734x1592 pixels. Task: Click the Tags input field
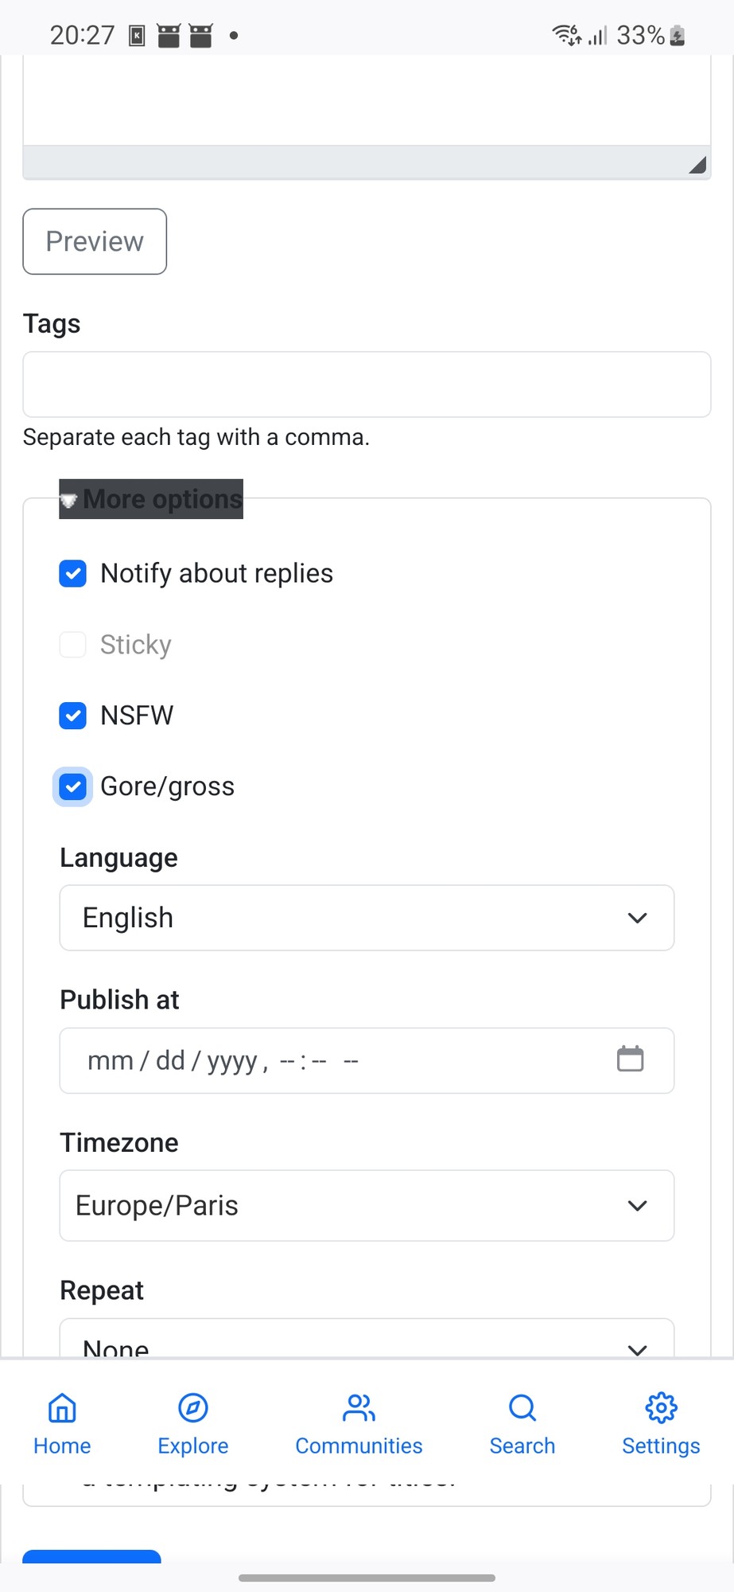tap(367, 384)
